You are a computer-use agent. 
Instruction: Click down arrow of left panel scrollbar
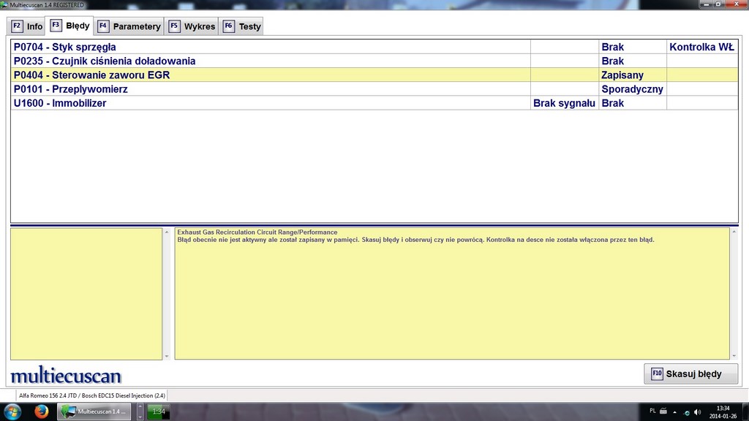167,356
